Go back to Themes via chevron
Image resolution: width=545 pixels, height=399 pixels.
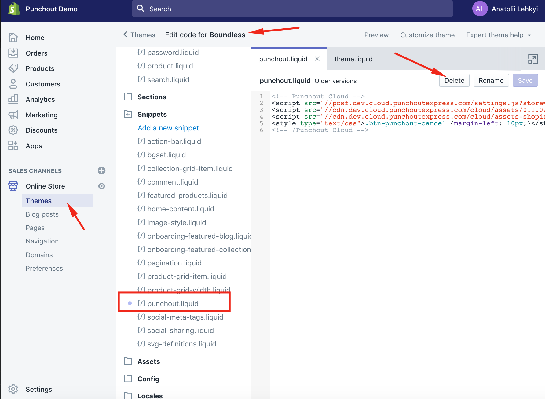125,35
